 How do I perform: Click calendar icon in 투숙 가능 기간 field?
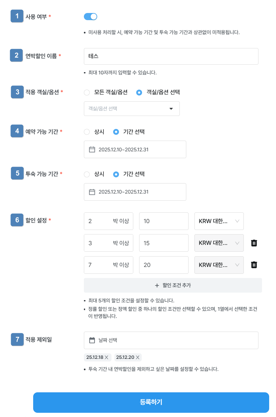click(92, 192)
